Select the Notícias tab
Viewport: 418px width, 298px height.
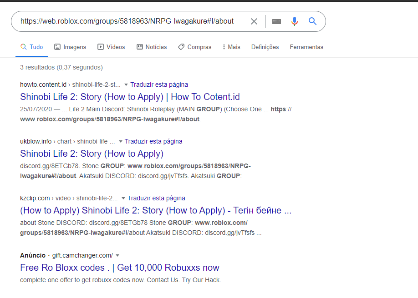[152, 47]
